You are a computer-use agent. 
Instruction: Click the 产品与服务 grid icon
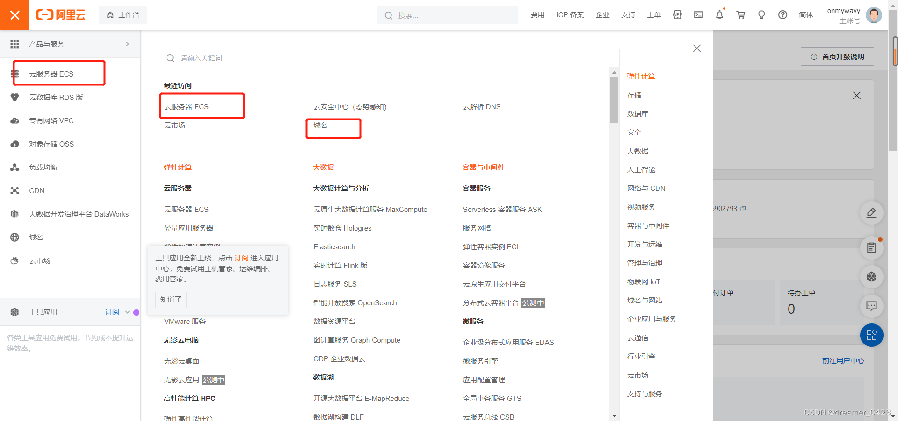coord(15,44)
